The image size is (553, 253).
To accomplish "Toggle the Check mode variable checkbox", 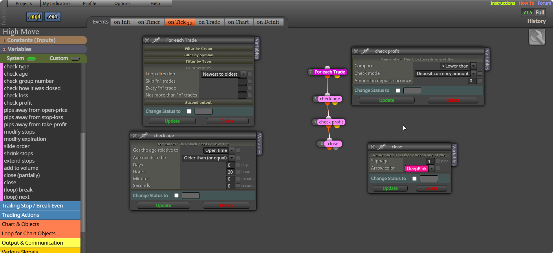I will click(x=480, y=74).
